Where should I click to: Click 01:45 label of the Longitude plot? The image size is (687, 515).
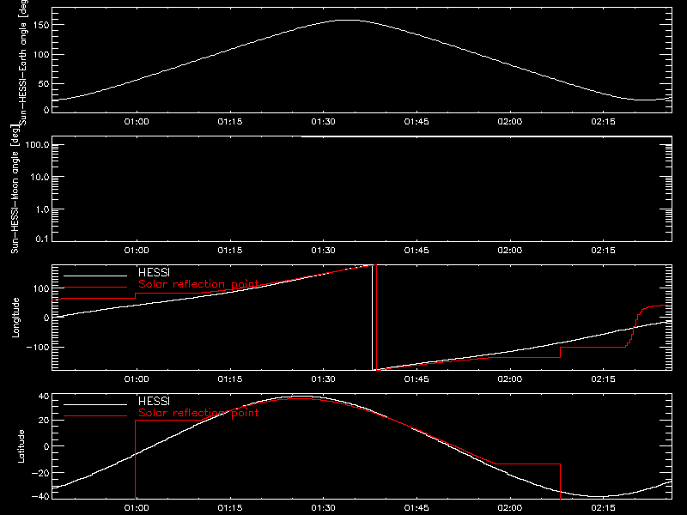416,379
